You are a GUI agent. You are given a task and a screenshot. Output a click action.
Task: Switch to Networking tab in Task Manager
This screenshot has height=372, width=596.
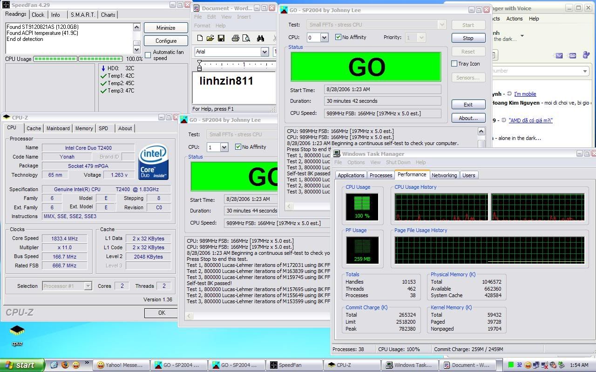444,175
